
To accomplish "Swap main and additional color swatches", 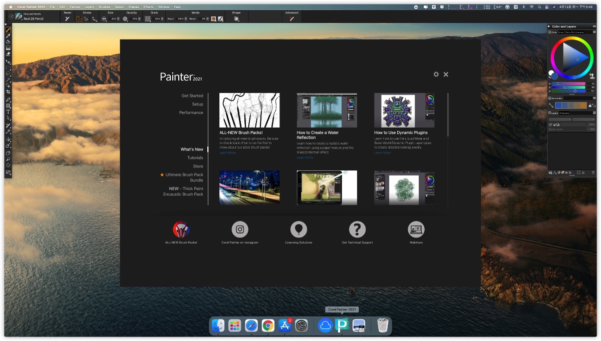I will coord(550,77).
